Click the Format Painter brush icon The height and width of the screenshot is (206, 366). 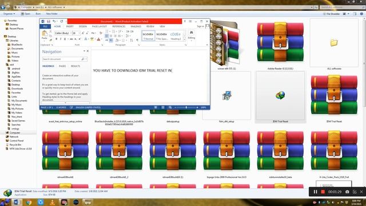point(50,40)
